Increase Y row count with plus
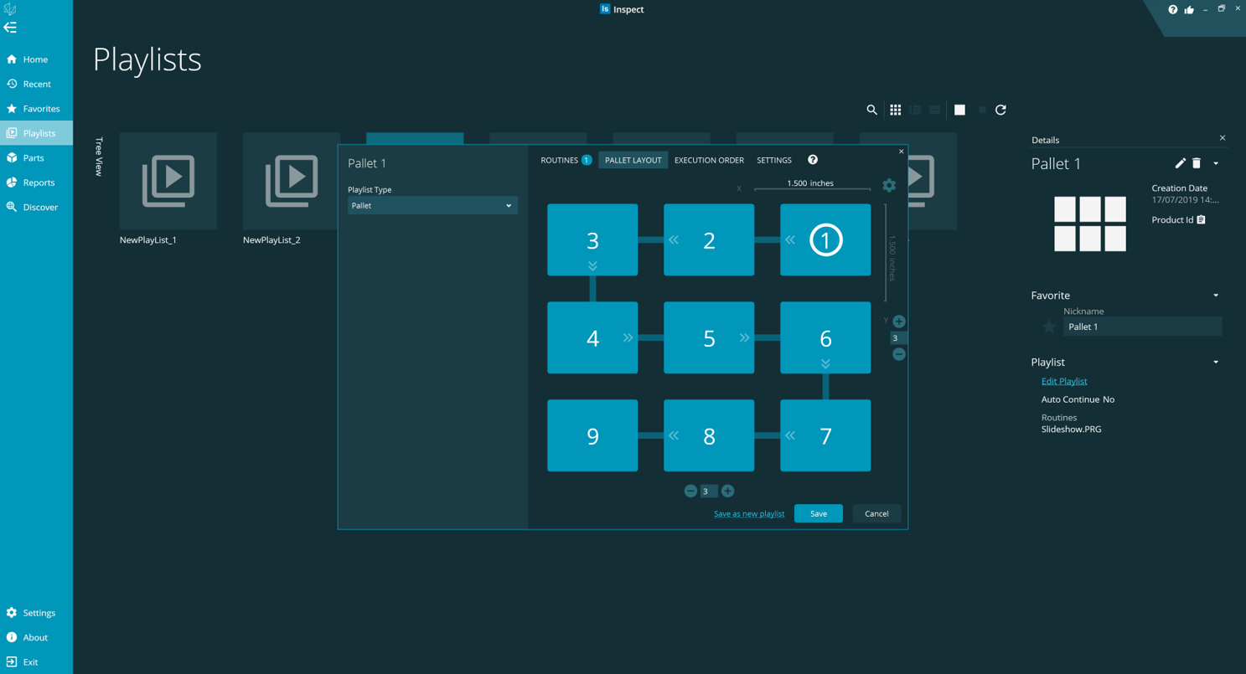This screenshot has width=1246, height=674. pos(899,322)
